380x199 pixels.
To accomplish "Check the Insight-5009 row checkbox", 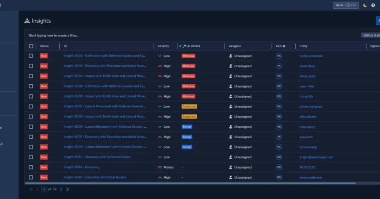I will (31, 147).
